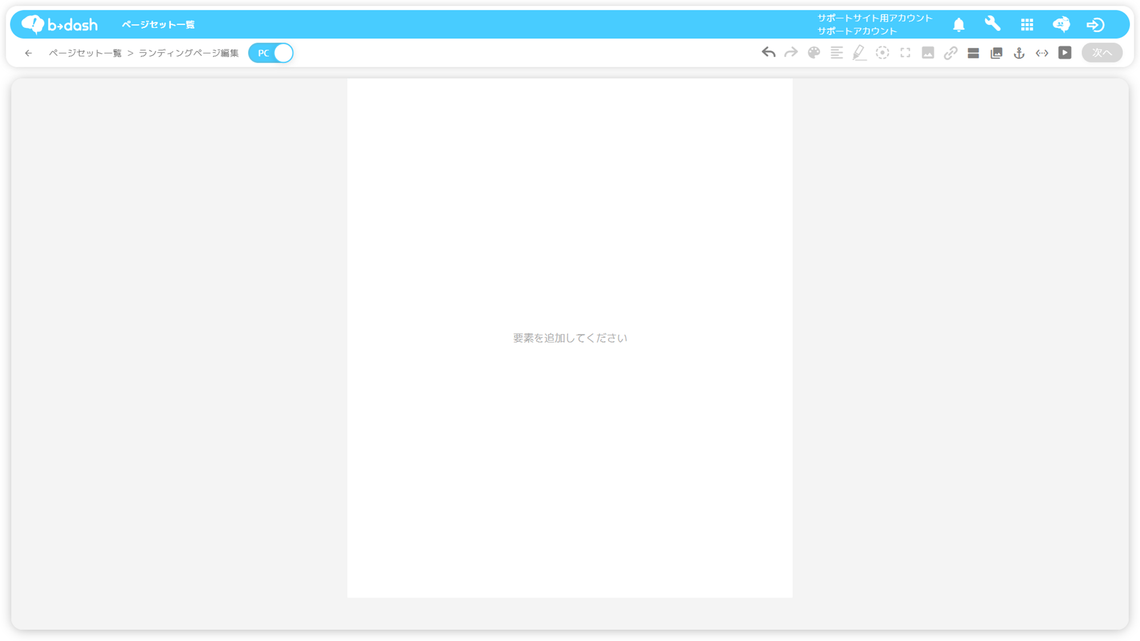Click the logout arrow icon
Screen dimensions: 1140x641
pos(1096,25)
